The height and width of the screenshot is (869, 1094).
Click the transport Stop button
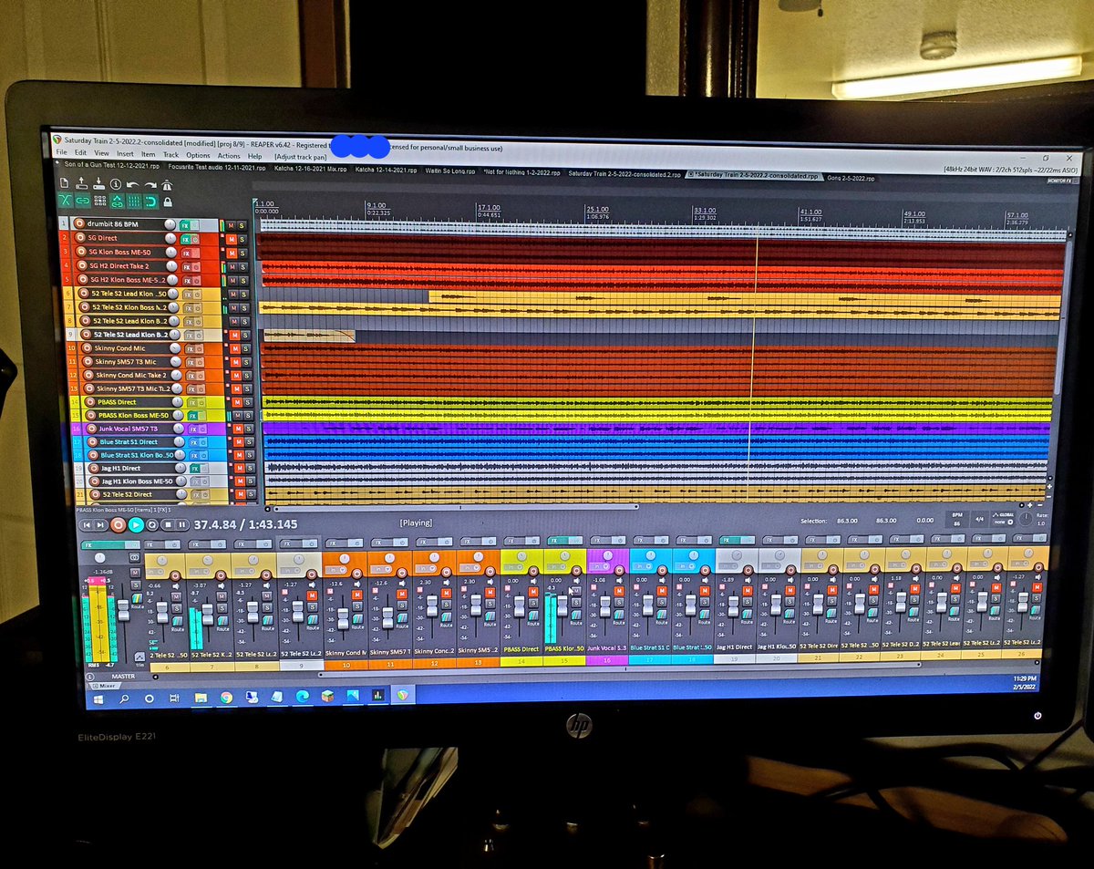tap(168, 525)
